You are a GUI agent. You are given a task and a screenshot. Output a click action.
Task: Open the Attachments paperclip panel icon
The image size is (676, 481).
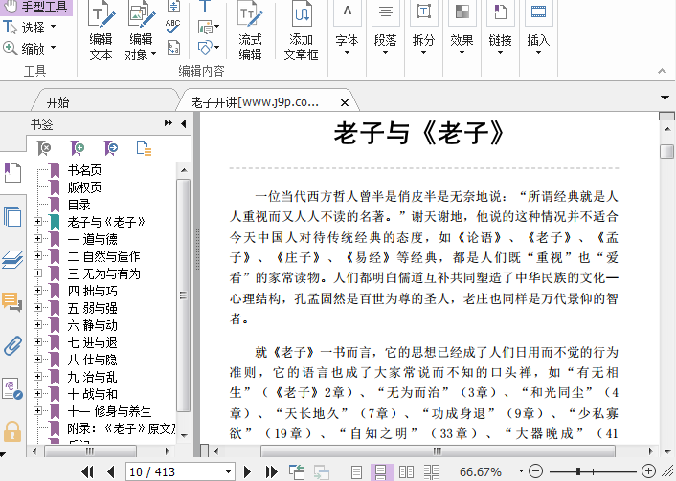pyautogui.click(x=12, y=345)
